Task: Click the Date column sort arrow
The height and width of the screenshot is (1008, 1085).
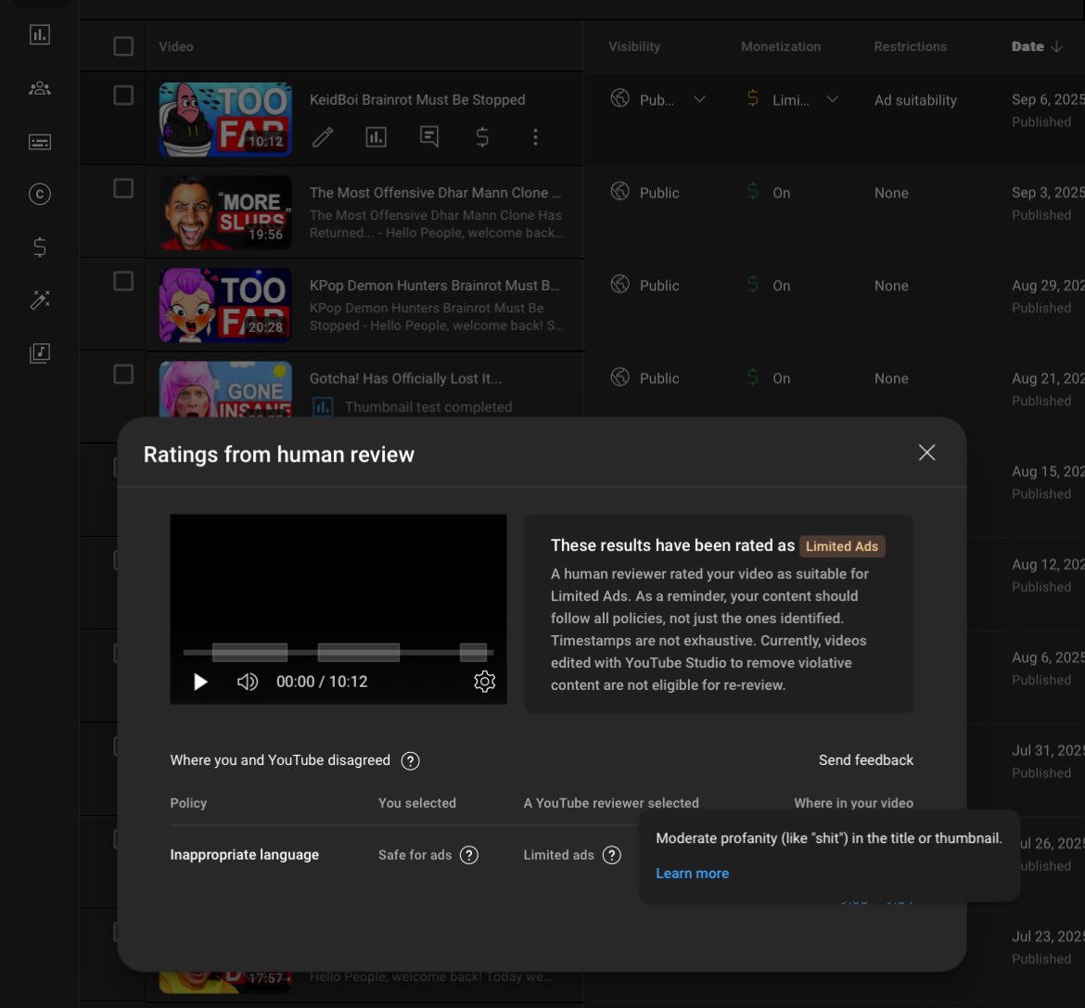Action: (1056, 46)
